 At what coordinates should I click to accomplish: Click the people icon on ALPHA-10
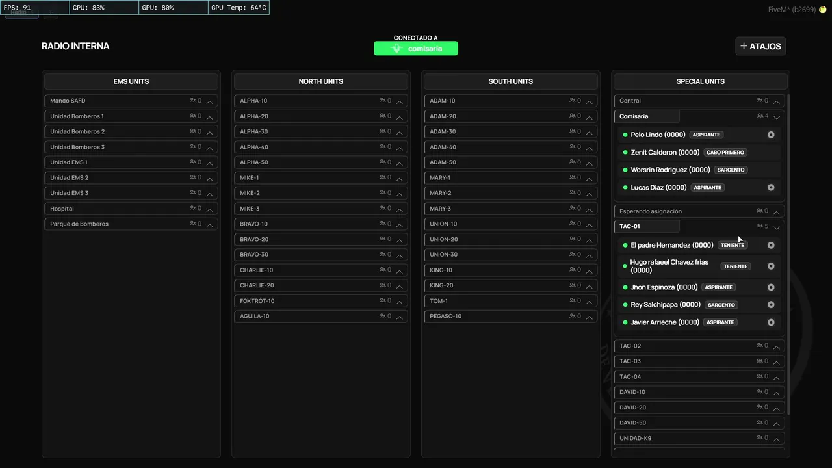383,101
